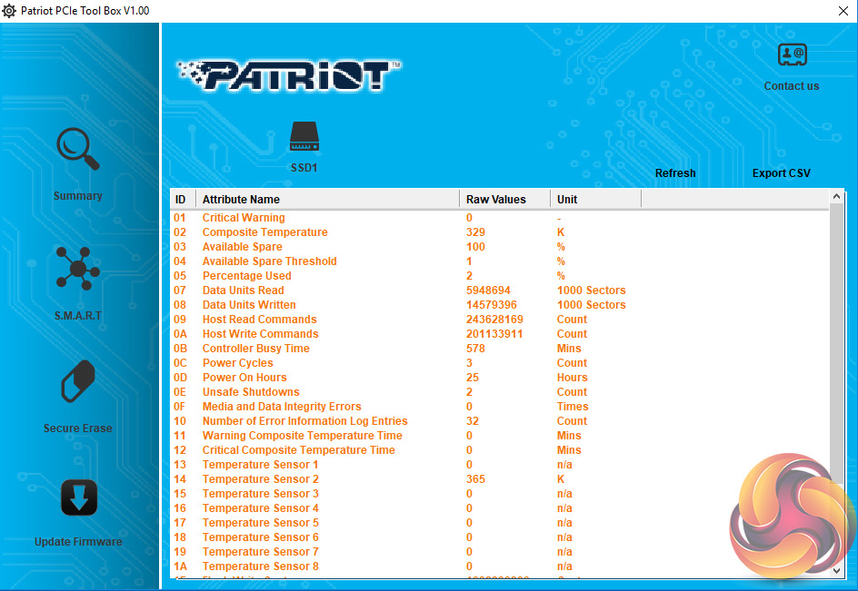Viewport: 858px width, 591px height.
Task: Select the Power On Hours row
Action: tap(500, 378)
